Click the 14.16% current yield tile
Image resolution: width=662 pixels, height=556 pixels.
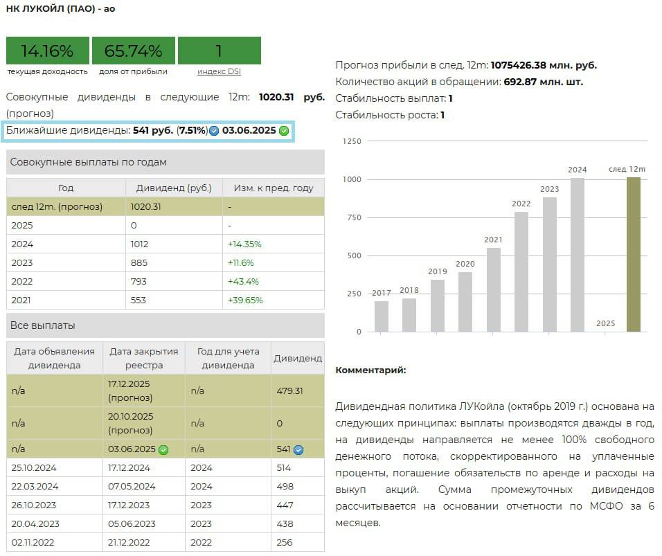pos(47,51)
